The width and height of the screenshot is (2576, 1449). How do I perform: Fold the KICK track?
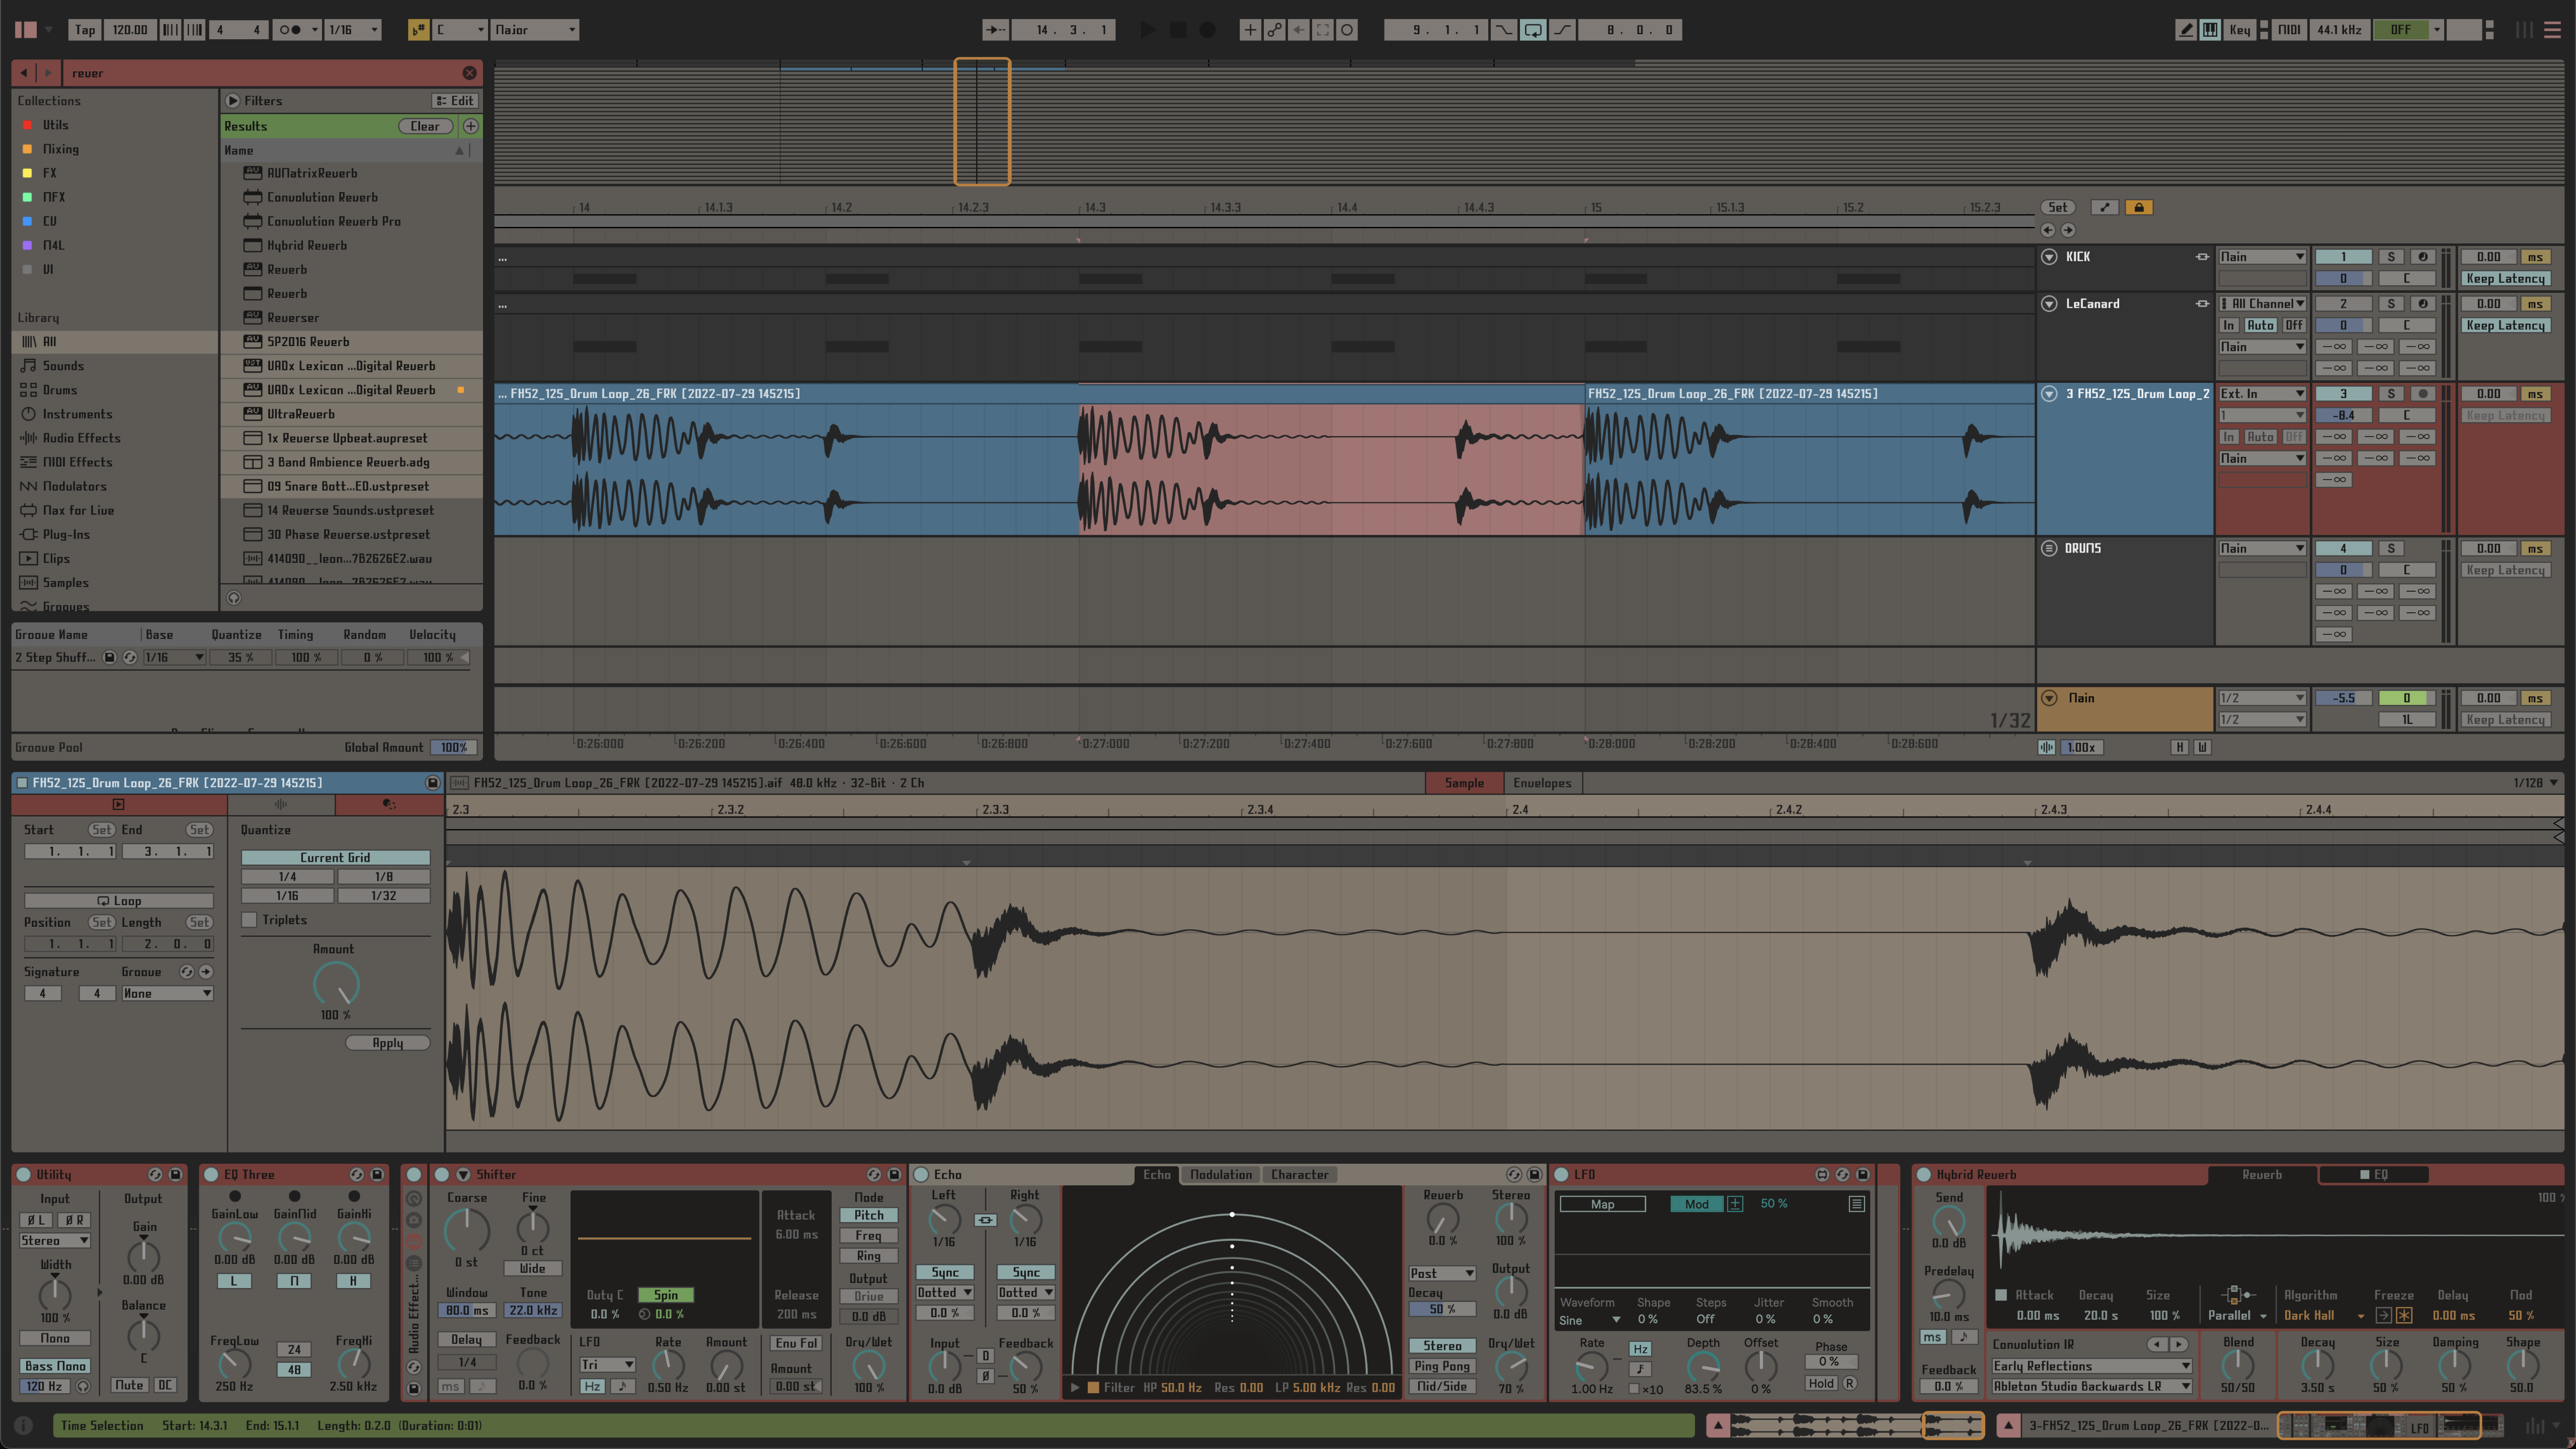click(2049, 257)
